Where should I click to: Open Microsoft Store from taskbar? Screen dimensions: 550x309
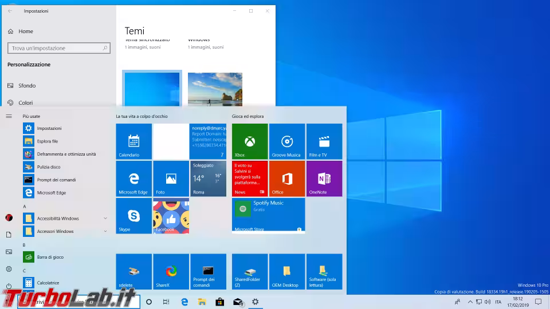click(x=219, y=302)
